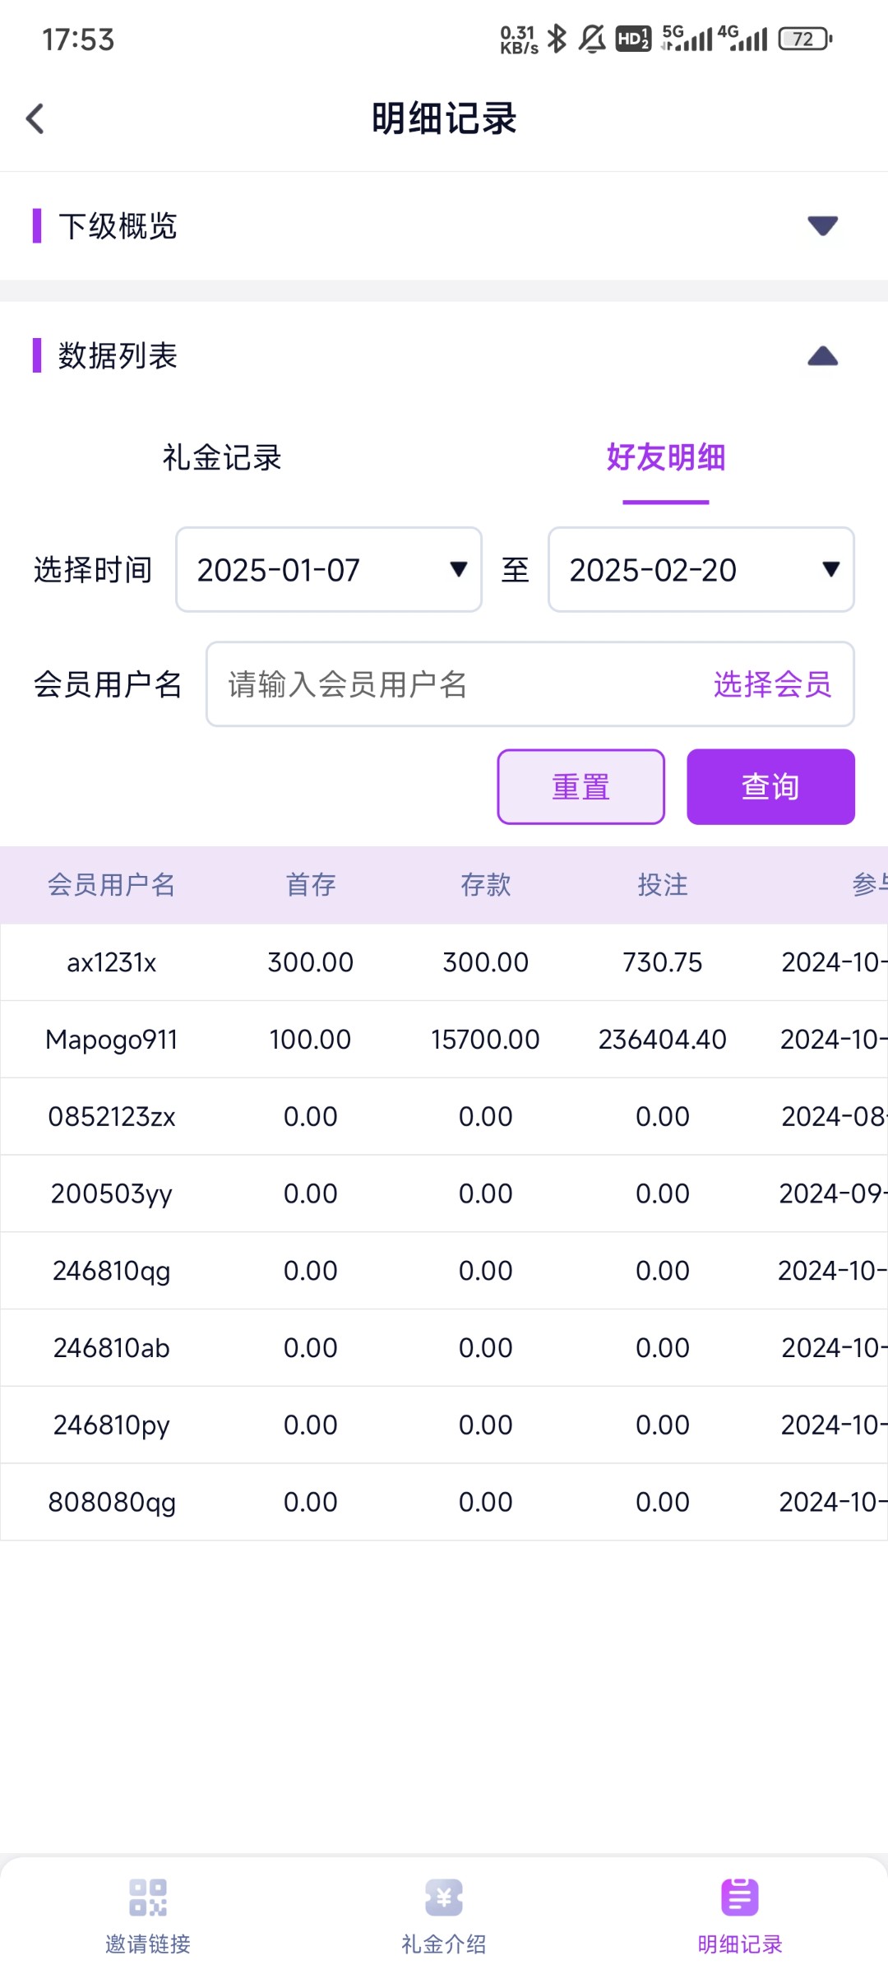Screen dimensions: 888x1974
Task: Open end date dropdown 2025-02-20
Action: tap(701, 570)
